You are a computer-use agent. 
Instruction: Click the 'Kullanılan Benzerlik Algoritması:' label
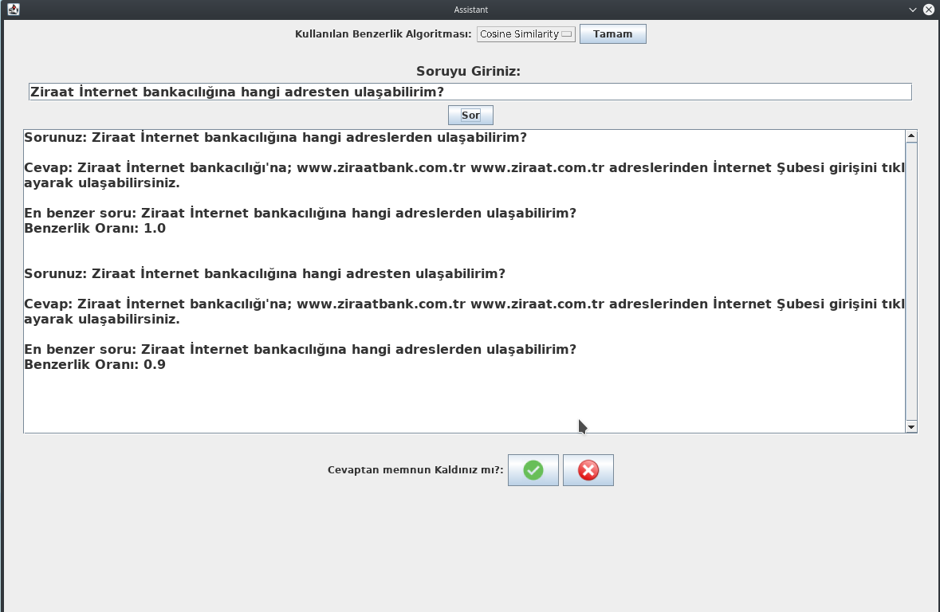[x=383, y=34]
